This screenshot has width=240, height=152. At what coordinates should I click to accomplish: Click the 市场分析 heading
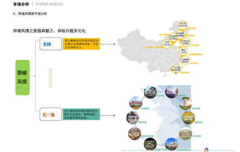(x=21, y=4)
